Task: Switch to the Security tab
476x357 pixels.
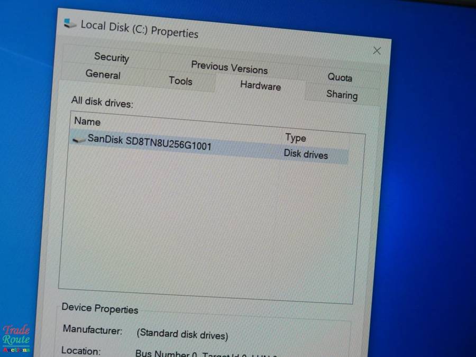Action: 111,58
